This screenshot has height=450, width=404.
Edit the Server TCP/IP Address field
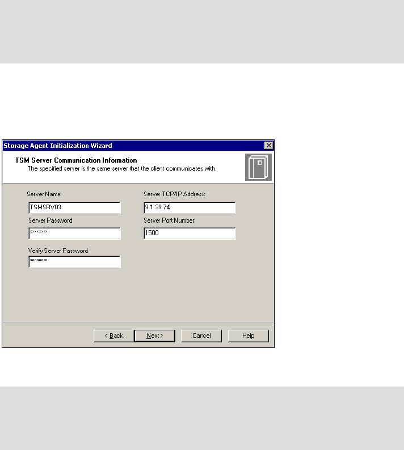point(190,208)
